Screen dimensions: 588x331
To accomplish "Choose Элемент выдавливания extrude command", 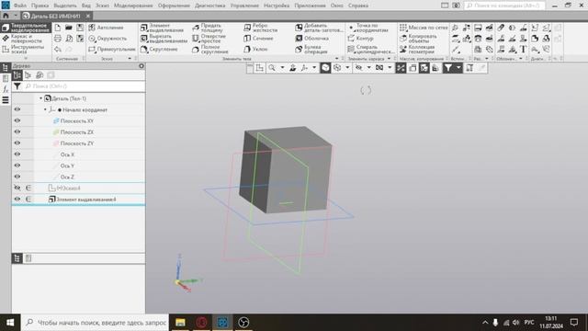I will [162, 28].
